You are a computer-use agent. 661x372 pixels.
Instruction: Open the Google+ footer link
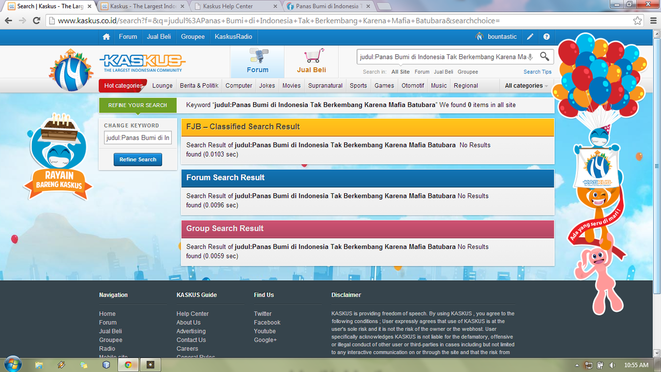pos(265,340)
